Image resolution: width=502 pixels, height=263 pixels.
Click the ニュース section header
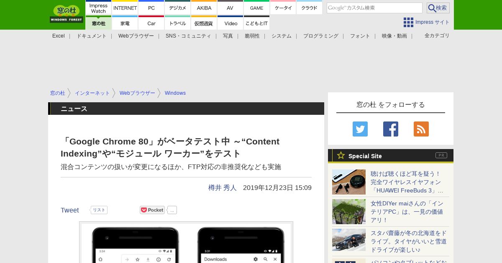186,109
